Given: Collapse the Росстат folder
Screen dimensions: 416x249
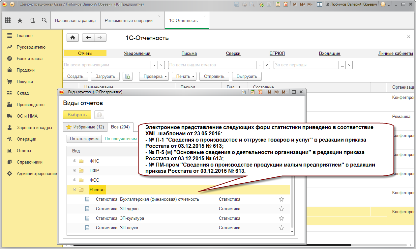Looking at the screenshot, I should pyautogui.click(x=74, y=190).
